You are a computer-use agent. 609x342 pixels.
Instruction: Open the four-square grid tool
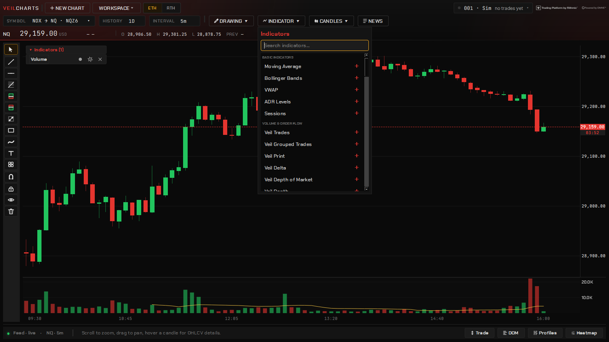[11, 165]
